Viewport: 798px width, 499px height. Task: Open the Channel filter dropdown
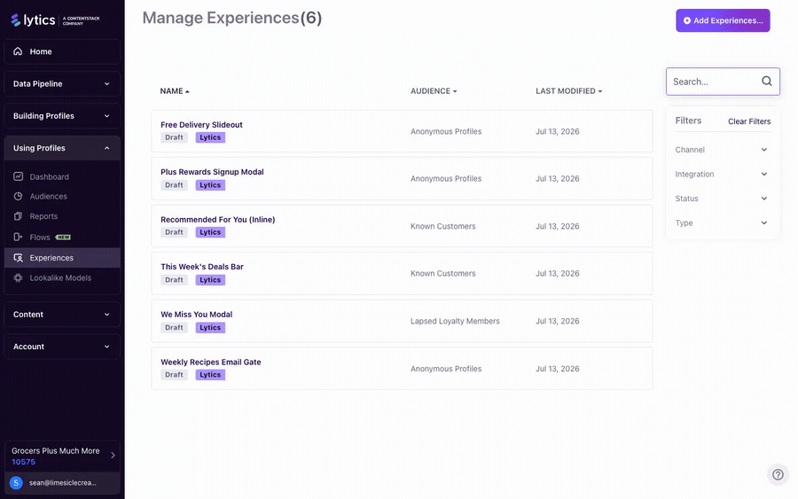(722, 150)
